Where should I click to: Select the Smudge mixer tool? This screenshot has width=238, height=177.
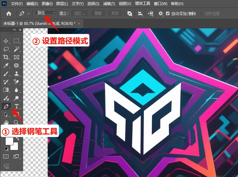(6, 98)
